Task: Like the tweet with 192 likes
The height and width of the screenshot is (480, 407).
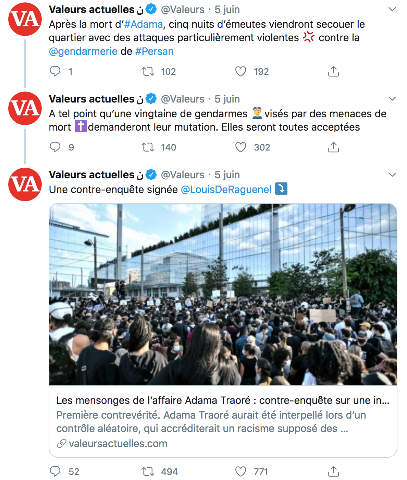Action: pos(241,71)
